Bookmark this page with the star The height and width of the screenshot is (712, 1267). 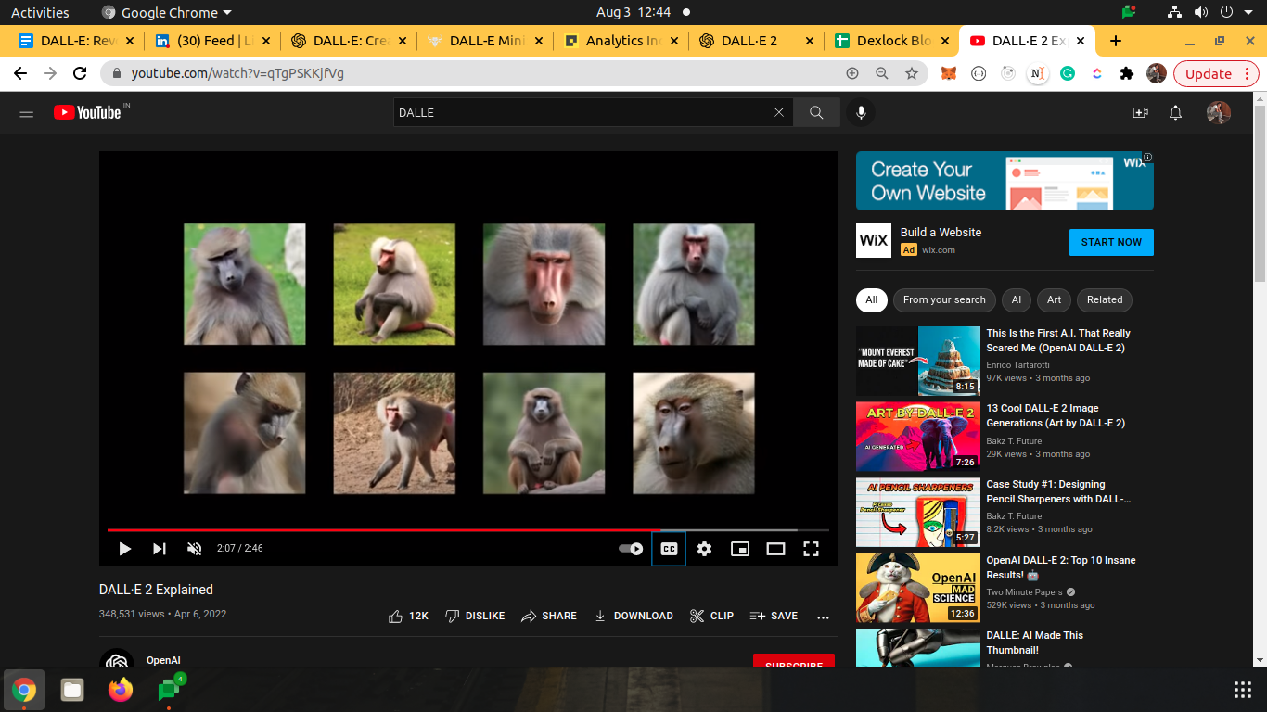point(912,73)
